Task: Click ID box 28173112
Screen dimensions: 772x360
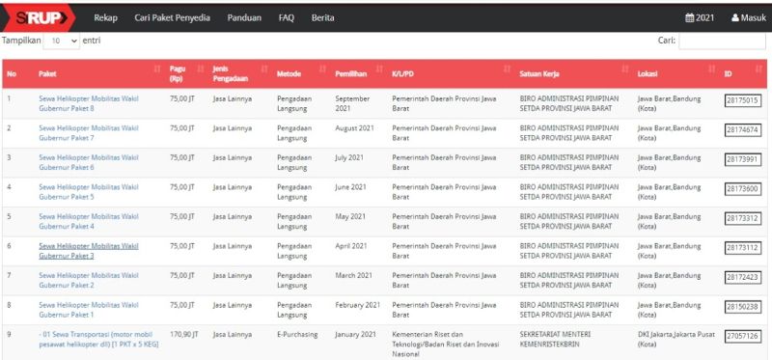Action: click(x=743, y=248)
